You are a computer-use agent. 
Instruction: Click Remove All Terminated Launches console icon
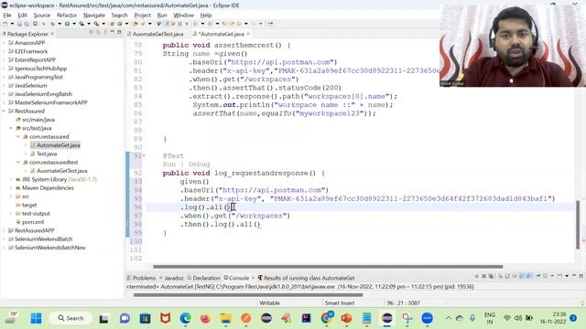click(x=491, y=276)
